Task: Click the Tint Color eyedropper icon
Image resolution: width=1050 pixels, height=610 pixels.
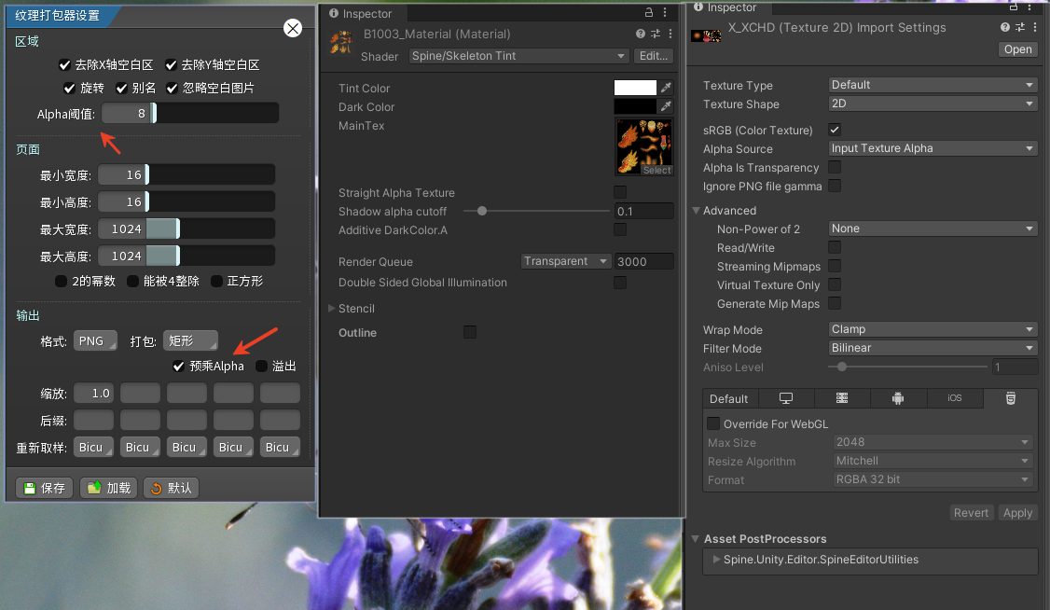Action: coord(666,88)
